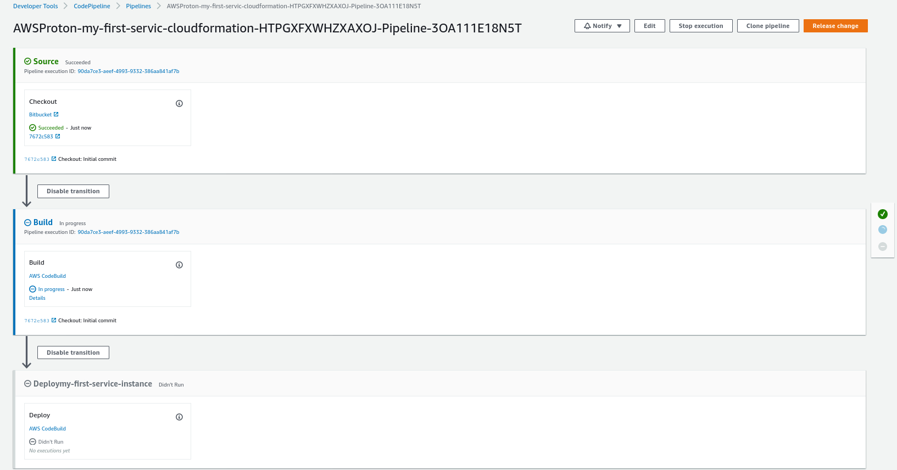
Task: Click the Build stage heading
Action: pos(43,222)
